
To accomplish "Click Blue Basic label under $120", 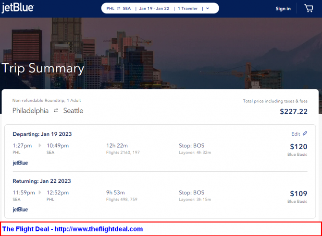I will (x=297, y=154).
